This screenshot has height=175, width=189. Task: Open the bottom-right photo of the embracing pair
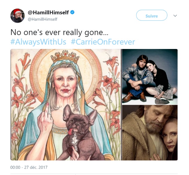pos(150,133)
